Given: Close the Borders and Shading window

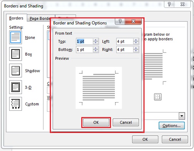Looking at the screenshot, I should coord(182,4).
